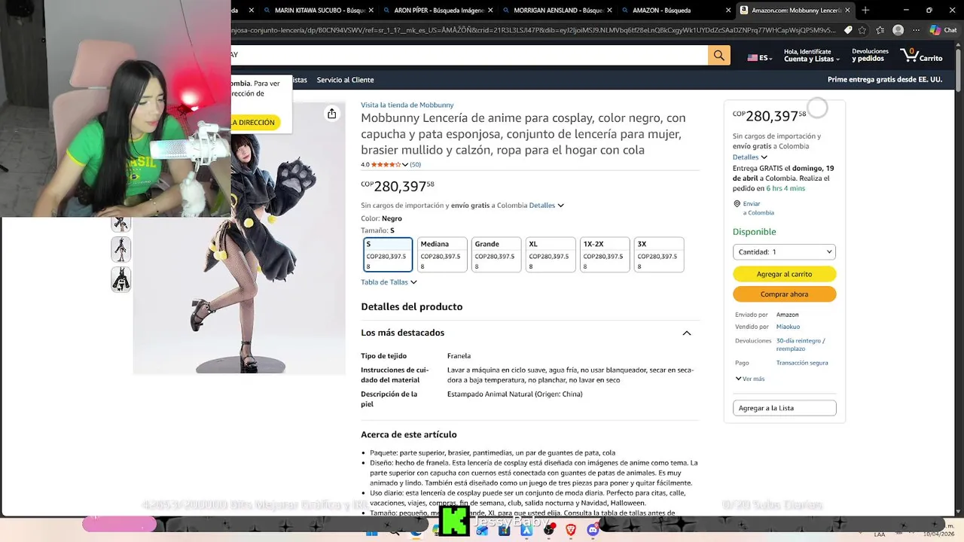Viewport: 964px width, 542px height.
Task: Open the 30-día reintegro / reemplazo link
Action: [801, 345]
